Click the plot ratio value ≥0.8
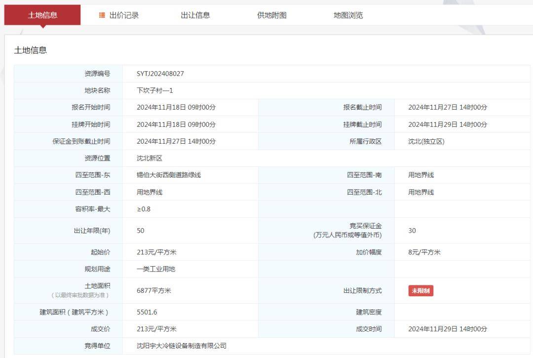 pos(144,209)
